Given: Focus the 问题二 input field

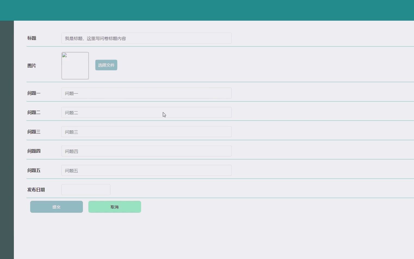Looking at the screenshot, I should coord(147,112).
